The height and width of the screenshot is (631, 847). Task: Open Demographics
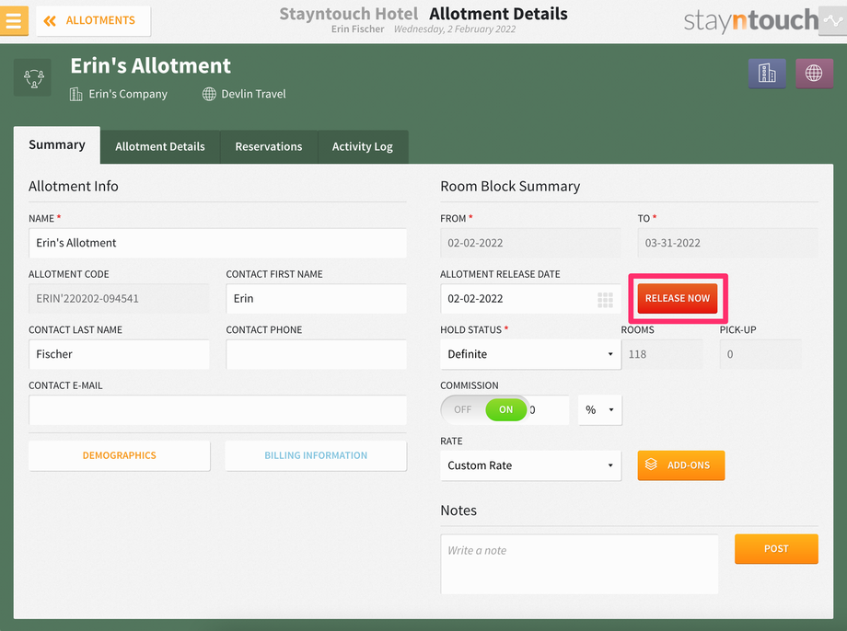pyautogui.click(x=120, y=455)
